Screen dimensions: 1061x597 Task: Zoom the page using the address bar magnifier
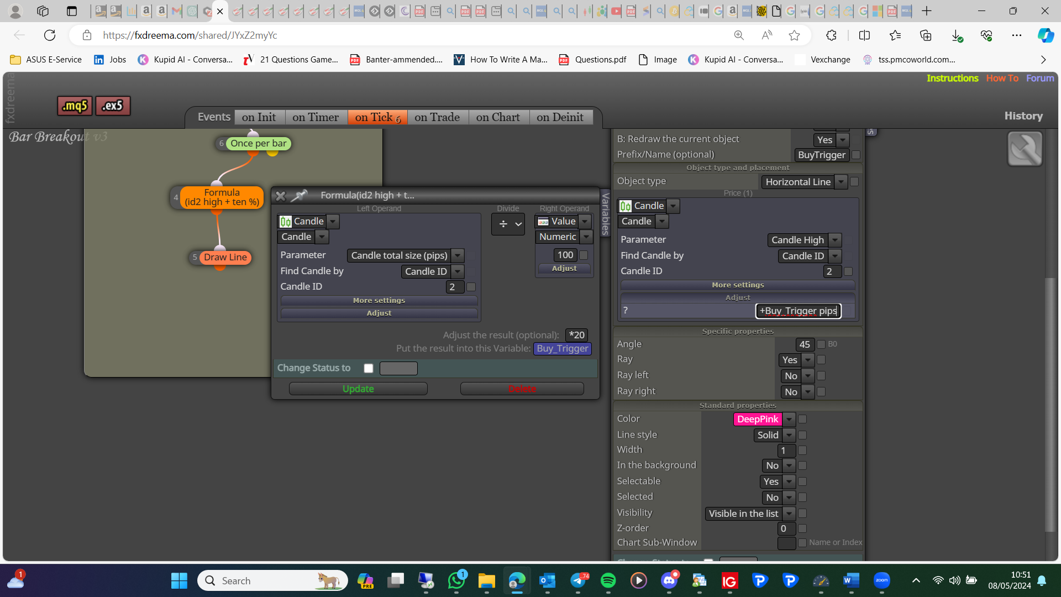739,35
